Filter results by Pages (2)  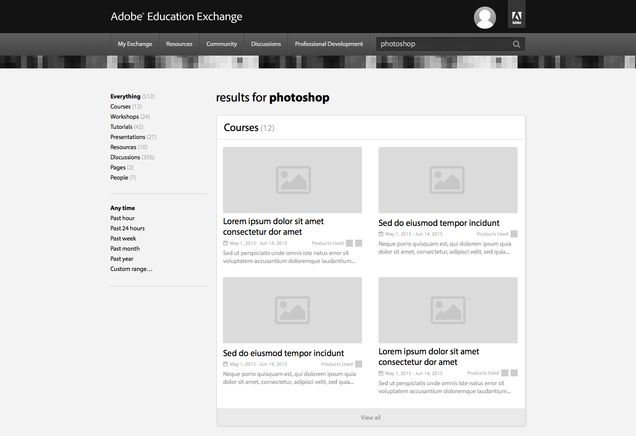click(122, 167)
